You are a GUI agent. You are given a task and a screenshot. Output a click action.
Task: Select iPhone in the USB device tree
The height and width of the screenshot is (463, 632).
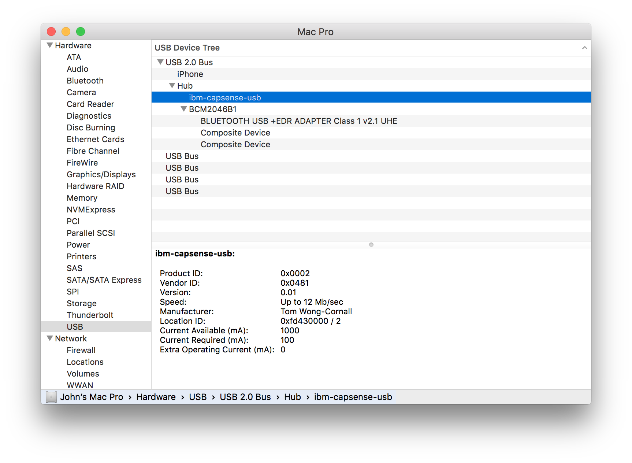[190, 74]
